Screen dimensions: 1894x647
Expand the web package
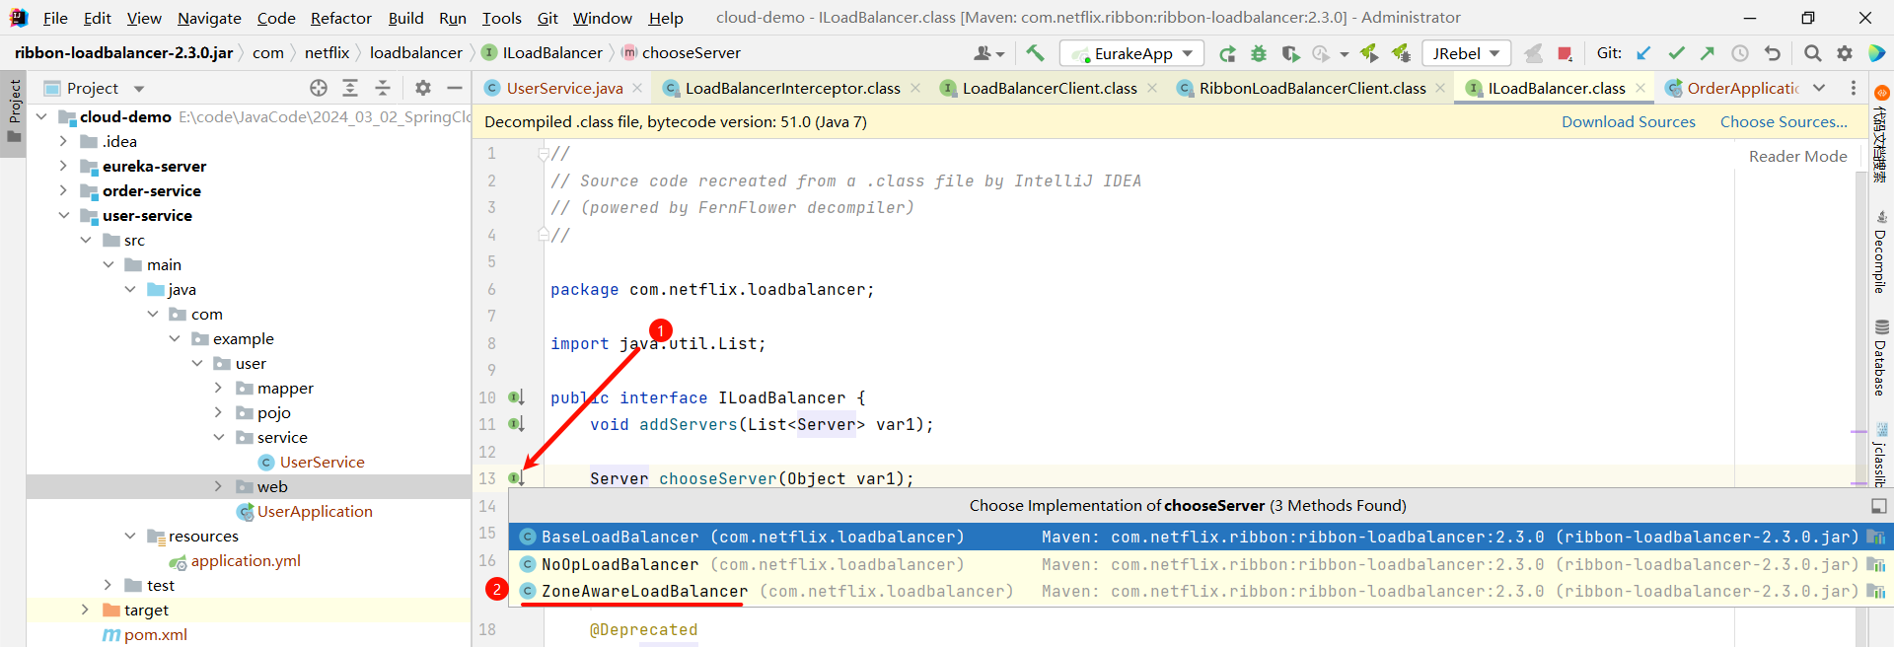218,486
